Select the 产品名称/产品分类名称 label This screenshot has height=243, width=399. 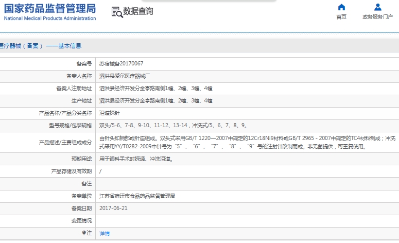click(65, 113)
